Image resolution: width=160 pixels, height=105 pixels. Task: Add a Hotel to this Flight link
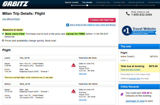[93, 25]
